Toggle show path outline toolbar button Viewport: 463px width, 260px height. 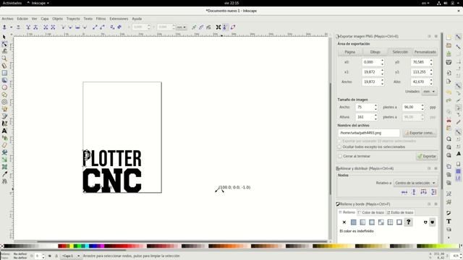pyautogui.click(x=233, y=27)
